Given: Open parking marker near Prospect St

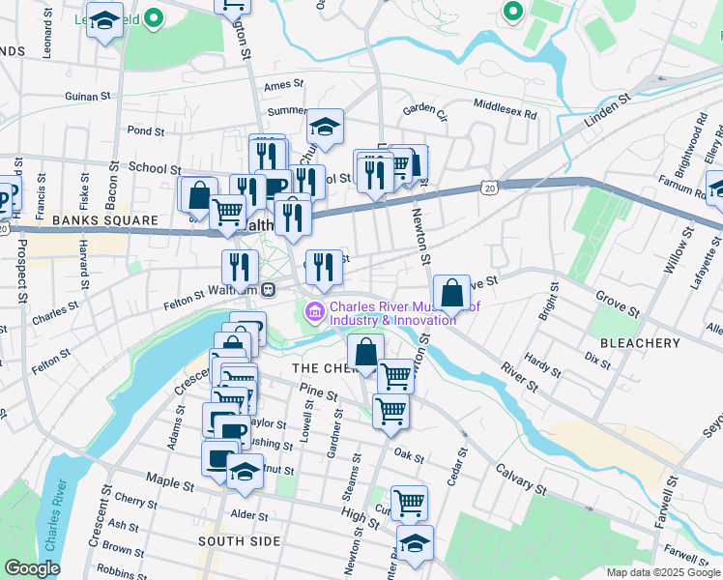Looking at the screenshot, I should coord(4,201).
